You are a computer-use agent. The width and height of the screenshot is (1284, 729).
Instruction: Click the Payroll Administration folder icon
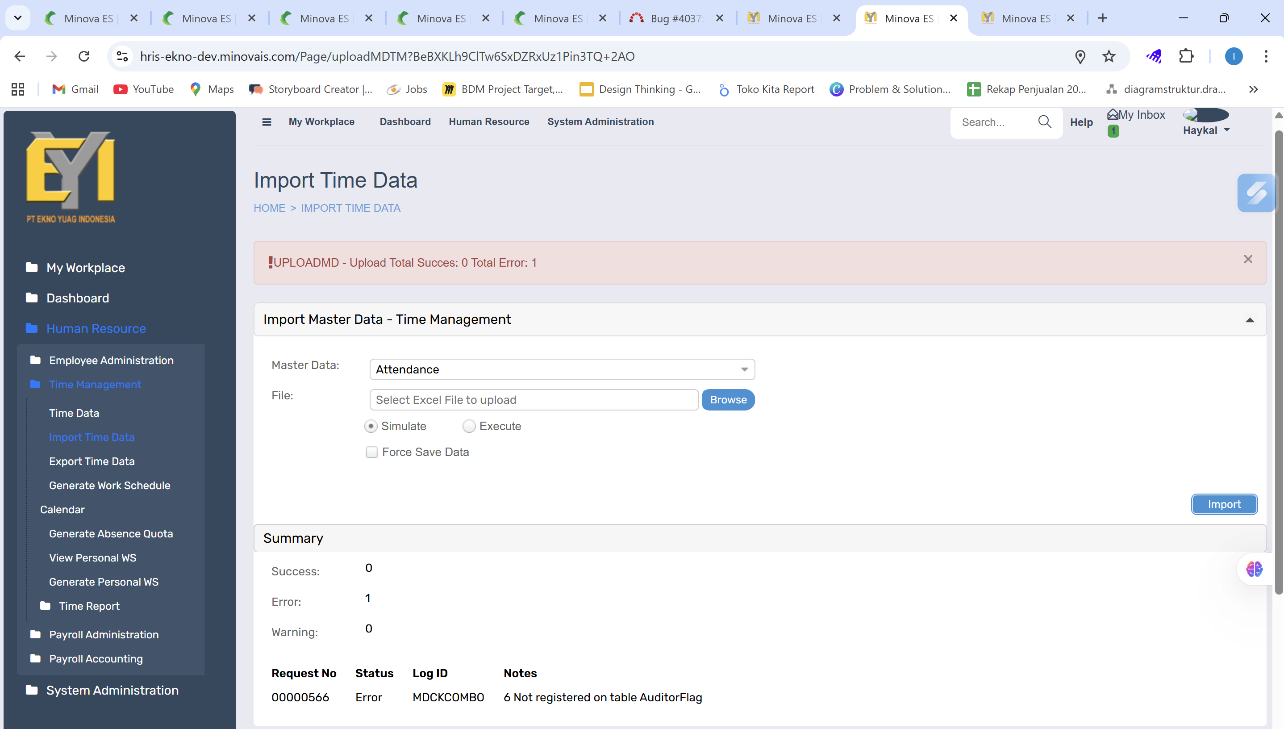36,634
